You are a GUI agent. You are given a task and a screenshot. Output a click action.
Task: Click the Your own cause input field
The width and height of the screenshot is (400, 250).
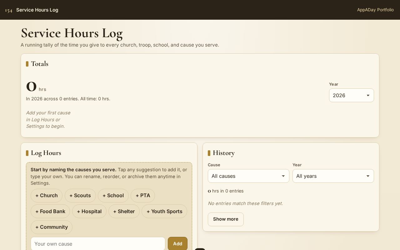pos(98,244)
